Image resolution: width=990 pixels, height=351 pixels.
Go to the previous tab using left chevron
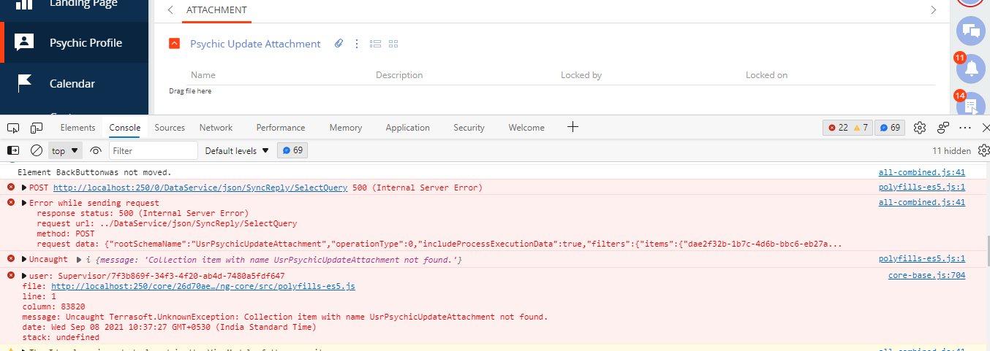pos(170,10)
